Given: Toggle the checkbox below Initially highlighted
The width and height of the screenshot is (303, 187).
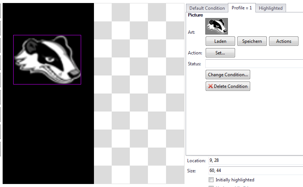Looking at the screenshot, I should [211, 186].
